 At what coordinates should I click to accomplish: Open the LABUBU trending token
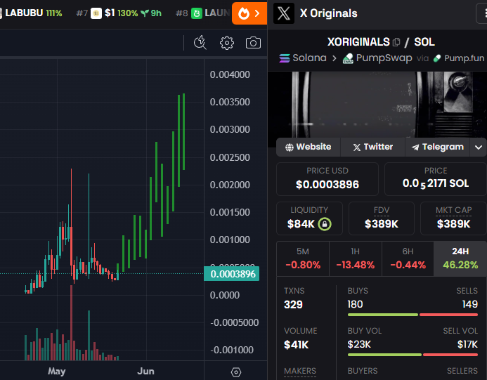tap(31, 13)
